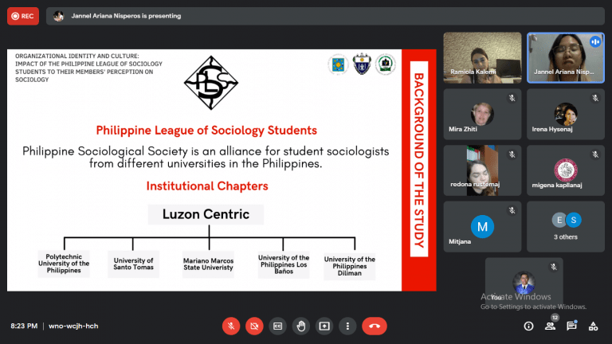Click the meeting code wno-wcjh-hch
Image resolution: width=612 pixels, height=344 pixels.
pyautogui.click(x=73, y=326)
